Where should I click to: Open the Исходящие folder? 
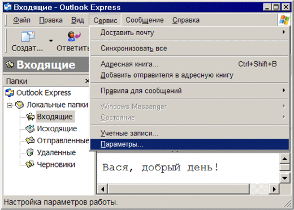coord(57,128)
